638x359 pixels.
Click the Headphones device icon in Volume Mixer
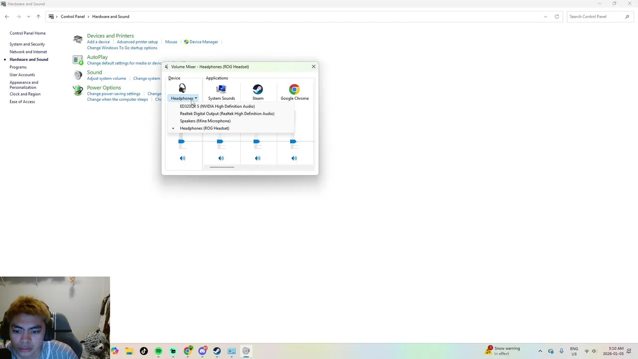click(182, 89)
